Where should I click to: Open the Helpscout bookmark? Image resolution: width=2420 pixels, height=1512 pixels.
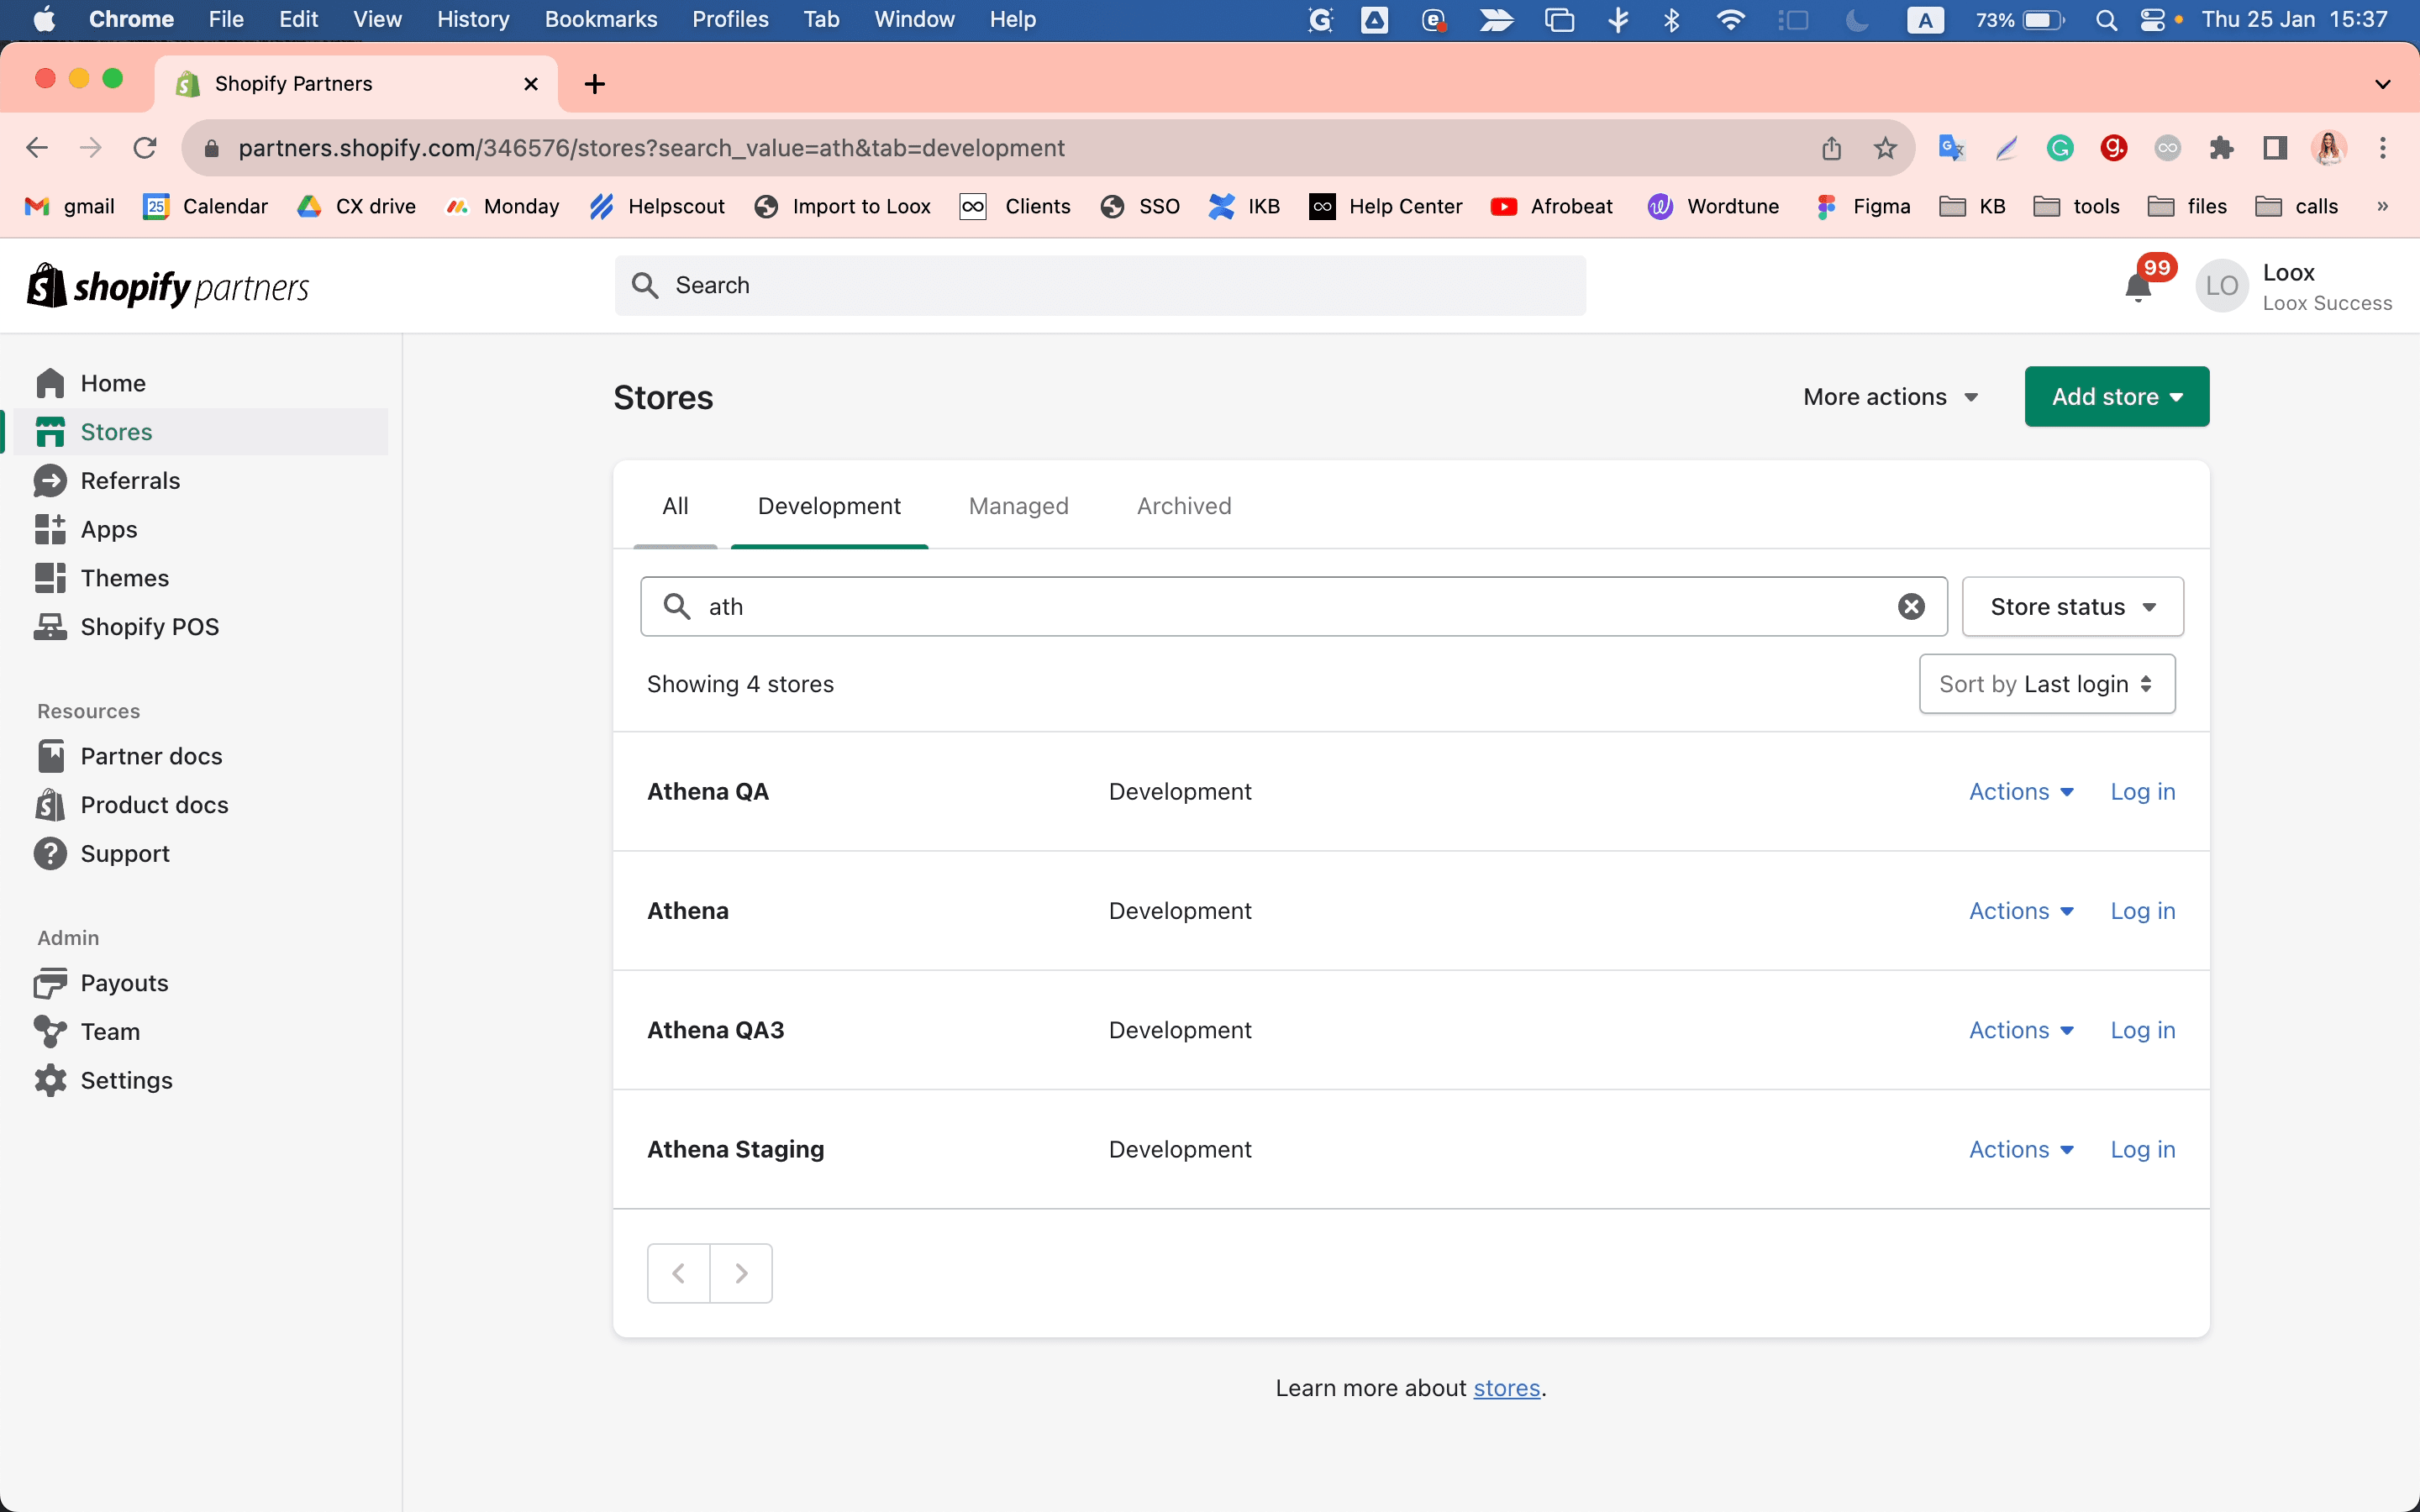click(657, 206)
